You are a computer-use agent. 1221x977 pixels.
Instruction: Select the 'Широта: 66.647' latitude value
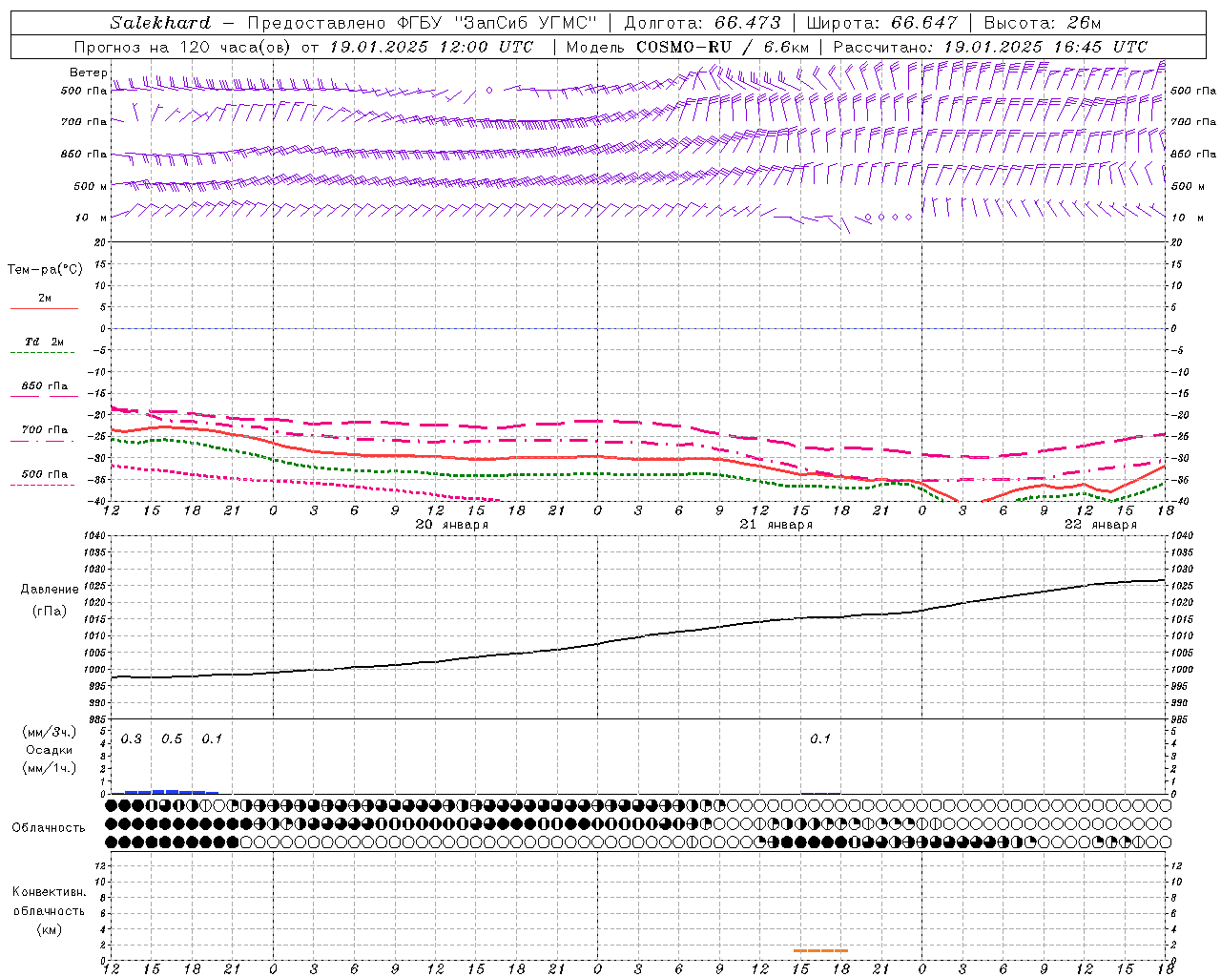pyautogui.click(x=881, y=23)
